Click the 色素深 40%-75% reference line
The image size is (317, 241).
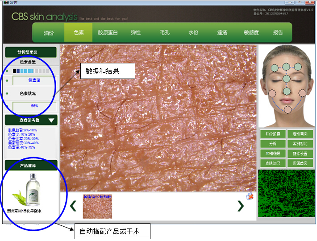tap(21, 147)
